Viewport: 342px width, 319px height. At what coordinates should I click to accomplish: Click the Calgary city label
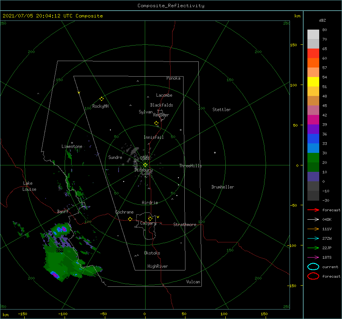tap(148, 223)
